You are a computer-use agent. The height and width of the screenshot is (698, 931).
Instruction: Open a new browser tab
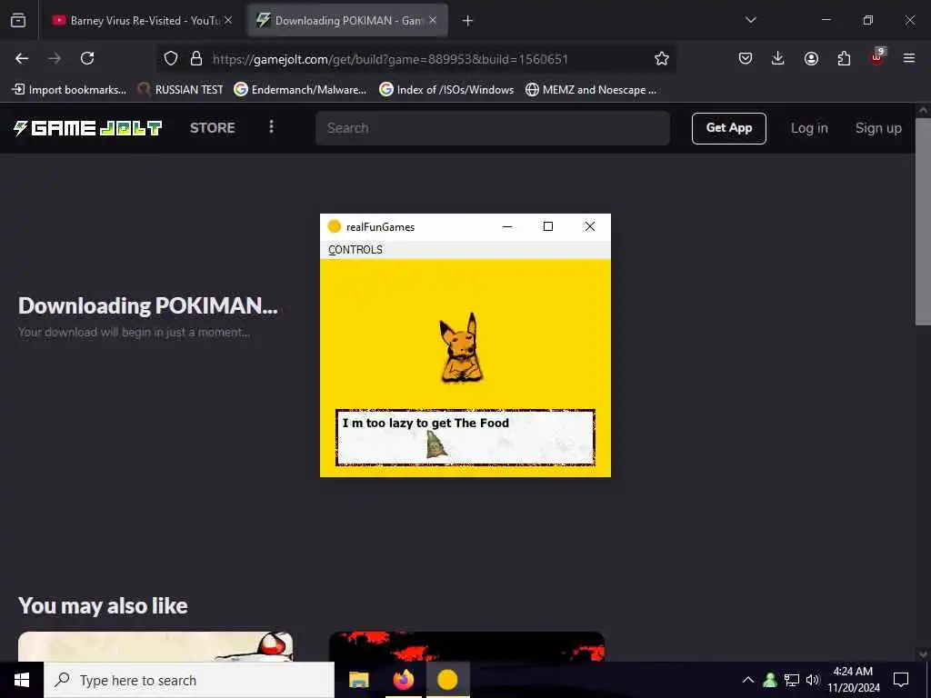(x=468, y=21)
